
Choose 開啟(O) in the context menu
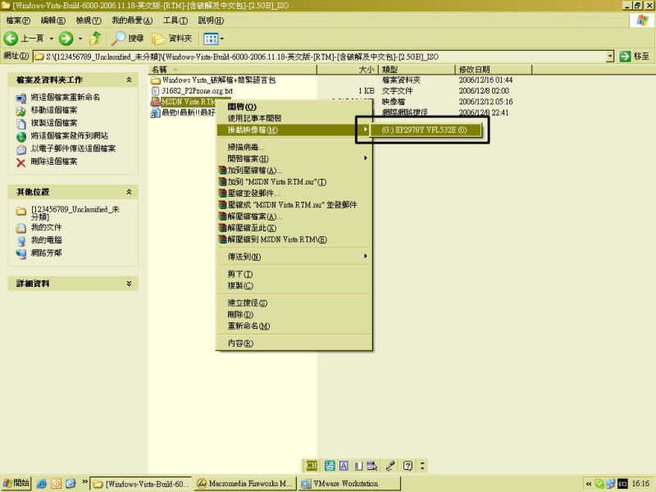(294, 107)
